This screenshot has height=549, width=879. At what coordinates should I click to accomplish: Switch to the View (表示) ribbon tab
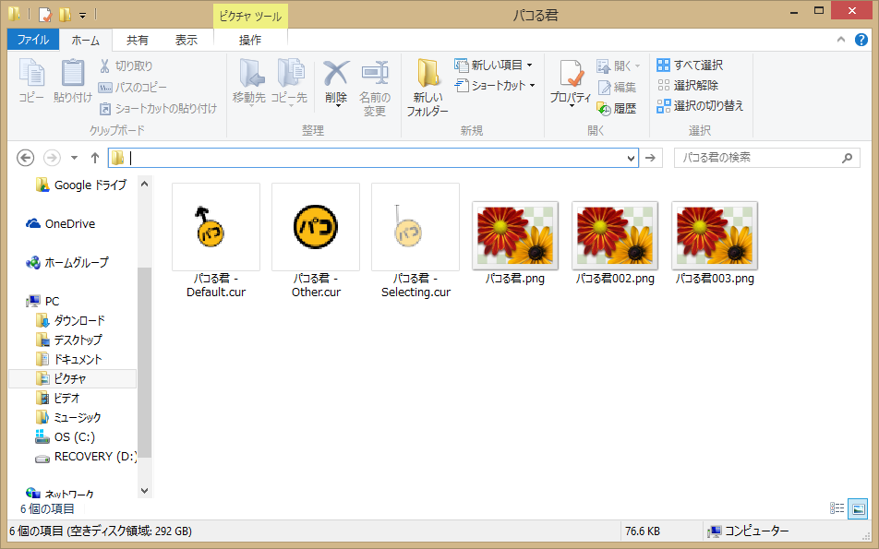coord(187,40)
